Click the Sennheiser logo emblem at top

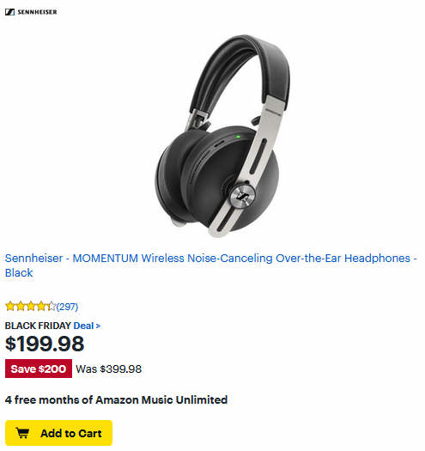(x=9, y=12)
